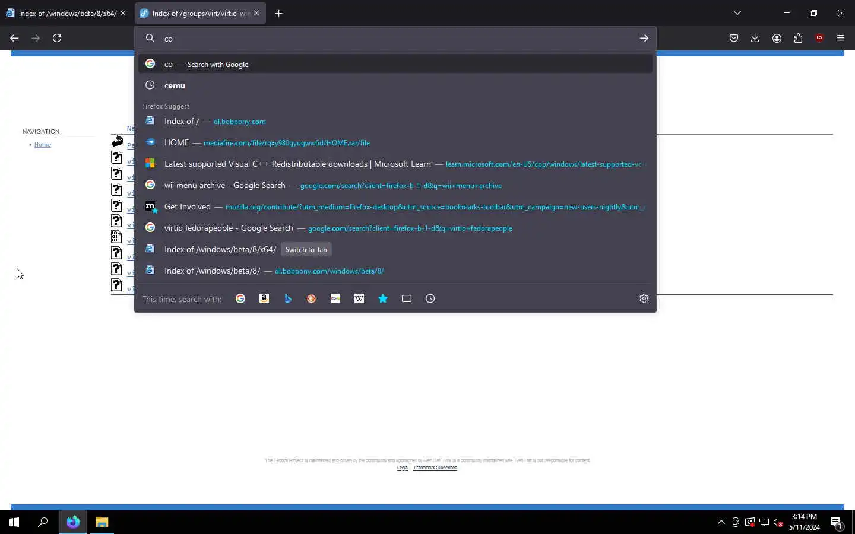Open the Pocket save icon in toolbar
855x534 pixels.
(734, 38)
